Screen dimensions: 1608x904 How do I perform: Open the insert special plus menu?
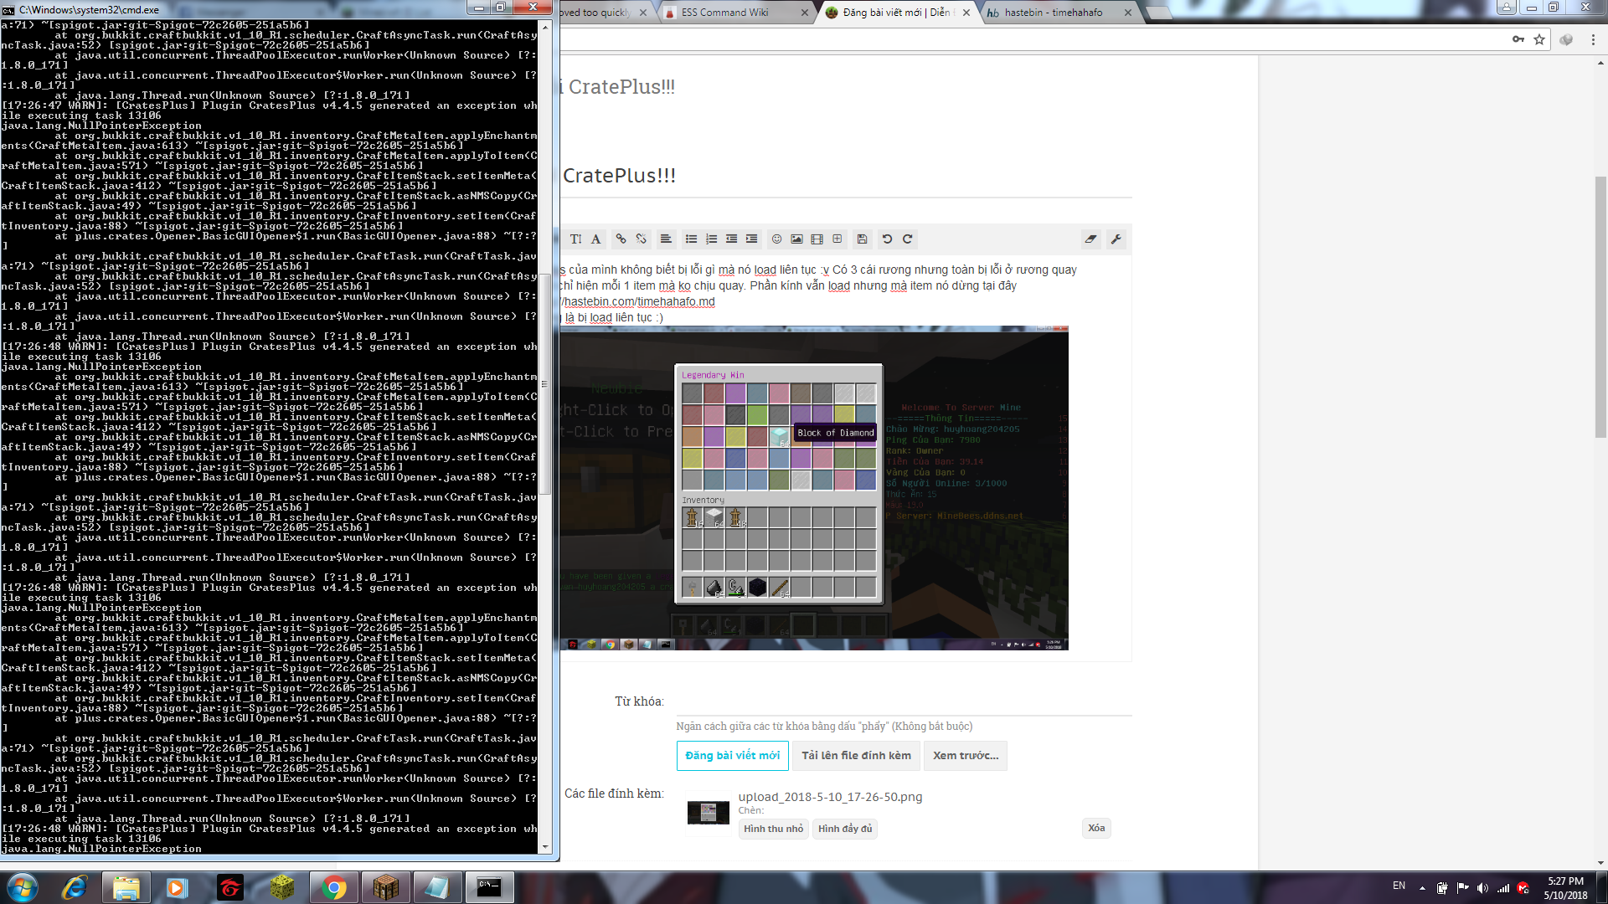pos(837,239)
